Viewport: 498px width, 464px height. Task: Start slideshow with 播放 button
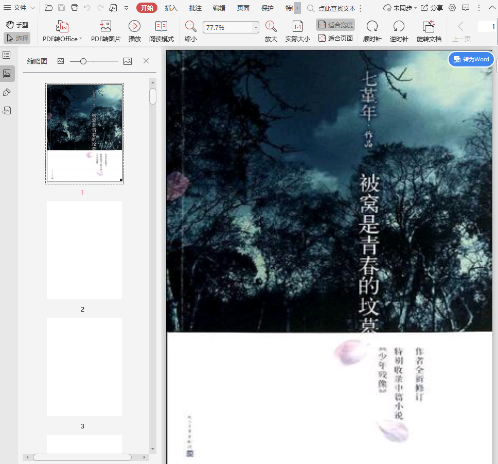(x=134, y=27)
